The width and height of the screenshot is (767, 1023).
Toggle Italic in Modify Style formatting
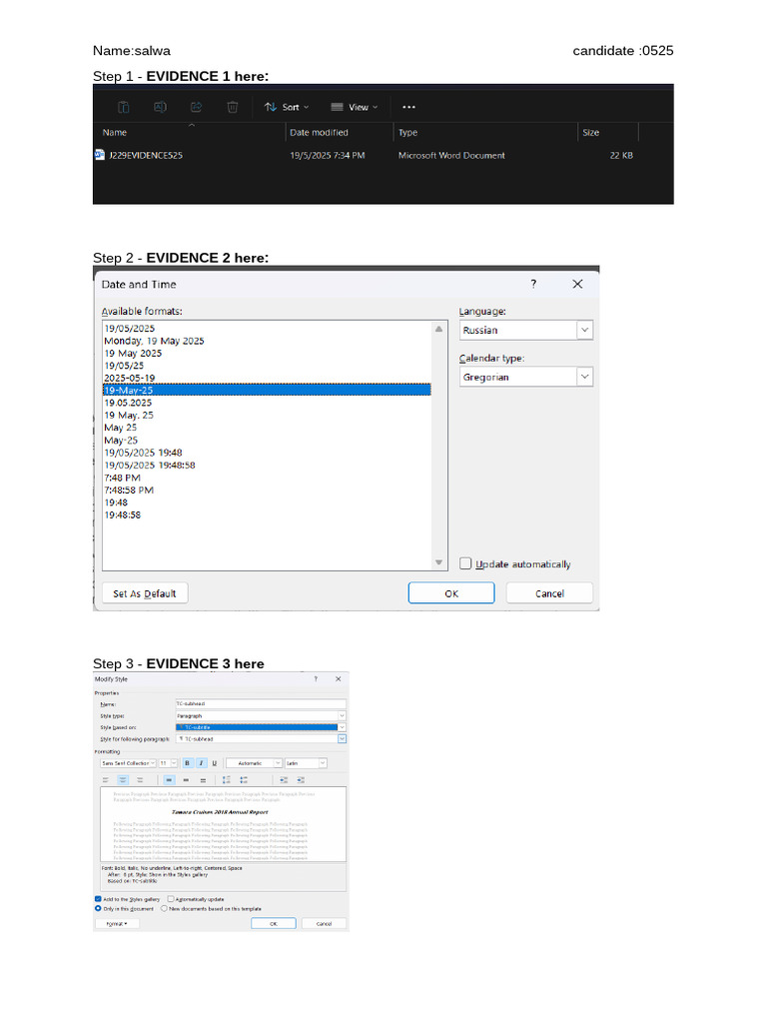tap(201, 762)
